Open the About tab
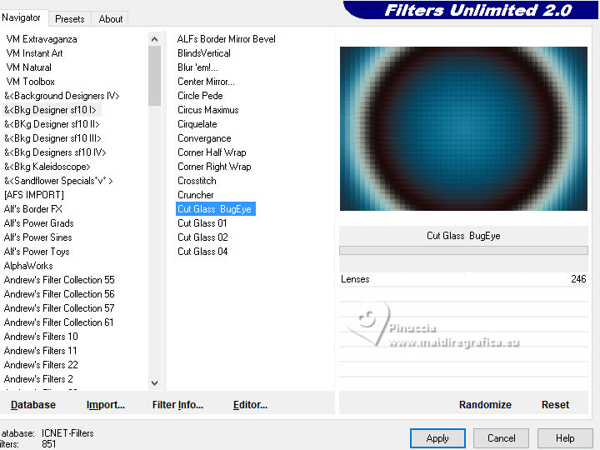The height and width of the screenshot is (450, 600). 111,19
